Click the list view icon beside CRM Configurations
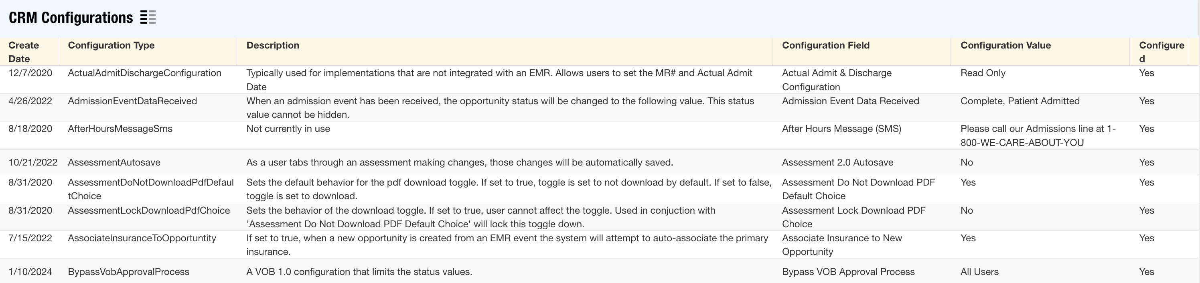The height and width of the screenshot is (283, 1200). click(x=148, y=18)
